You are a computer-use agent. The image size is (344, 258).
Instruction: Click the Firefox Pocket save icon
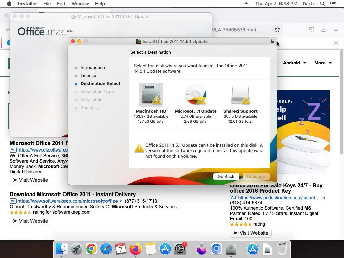click(x=311, y=30)
